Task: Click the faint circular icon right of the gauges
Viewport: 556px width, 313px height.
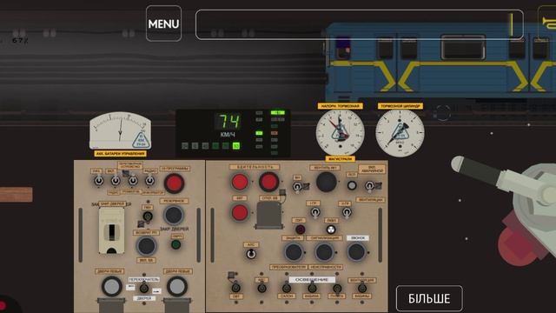Action: tap(442, 113)
